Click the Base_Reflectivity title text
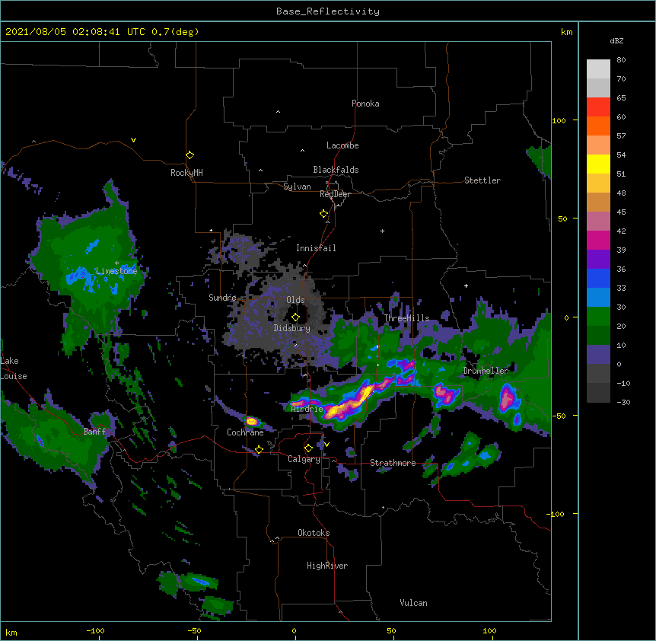Screen dimensions: 656x641 pyautogui.click(x=328, y=11)
